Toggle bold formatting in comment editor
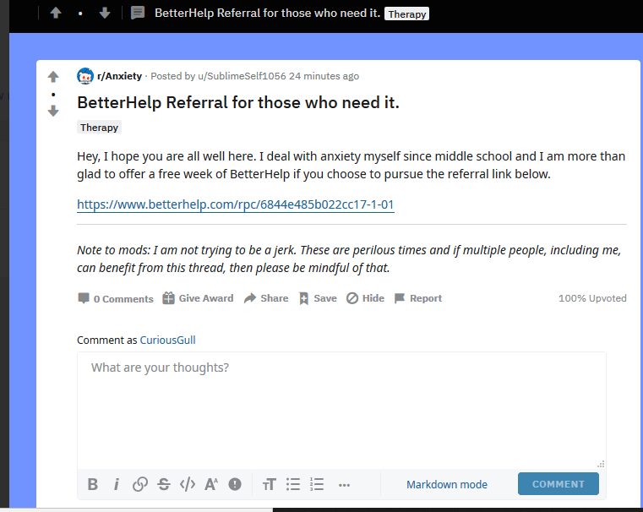The image size is (643, 512). (93, 484)
